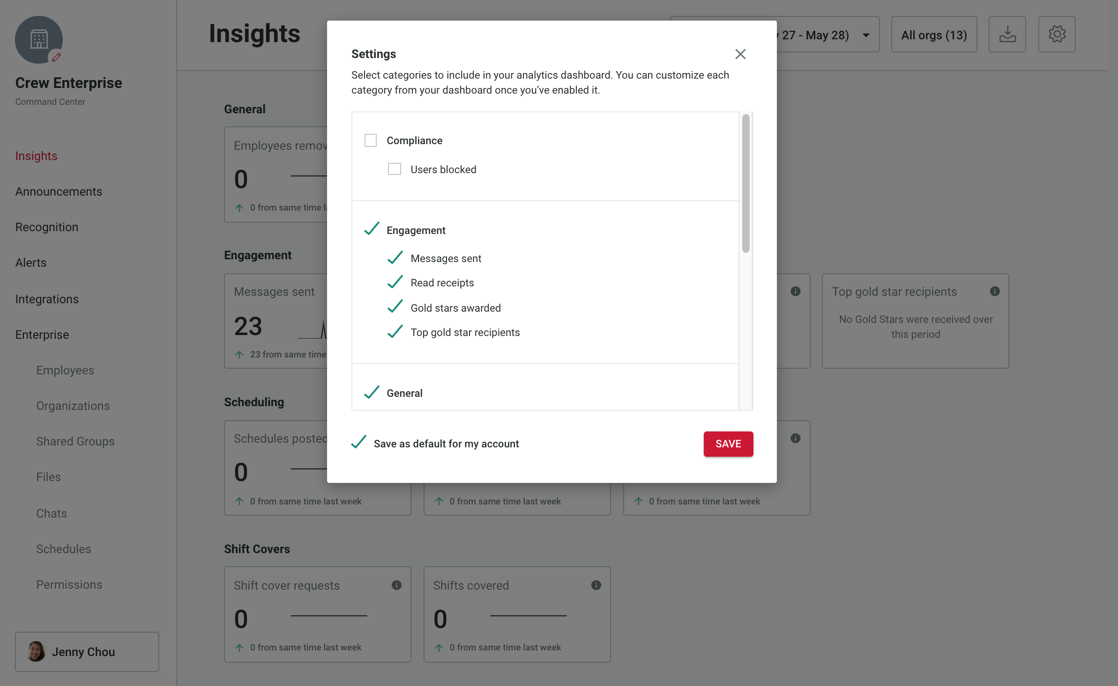Open the Jenny Chou account menu

(87, 652)
